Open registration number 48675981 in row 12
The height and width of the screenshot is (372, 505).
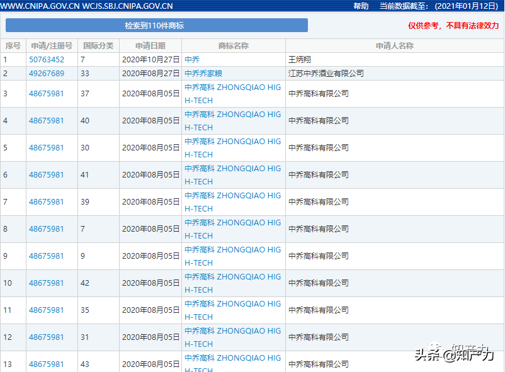(x=47, y=337)
